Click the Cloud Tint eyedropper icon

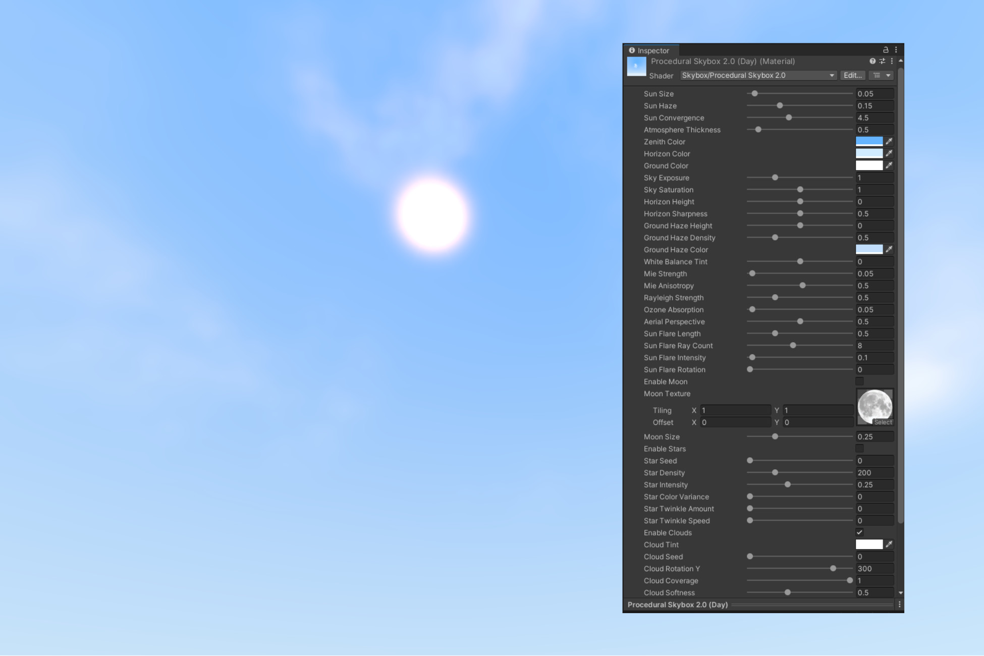pos(889,544)
